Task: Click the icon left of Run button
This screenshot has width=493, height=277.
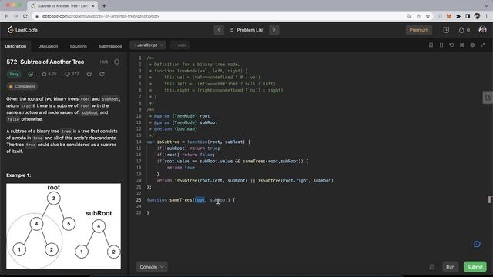Action: tap(432, 267)
